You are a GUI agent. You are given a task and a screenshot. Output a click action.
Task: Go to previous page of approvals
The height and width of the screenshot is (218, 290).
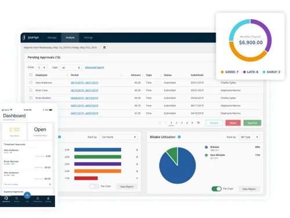tap(166, 123)
